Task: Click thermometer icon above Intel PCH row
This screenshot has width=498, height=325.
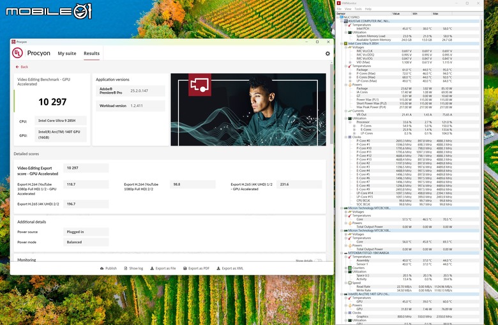Action: click(x=350, y=25)
